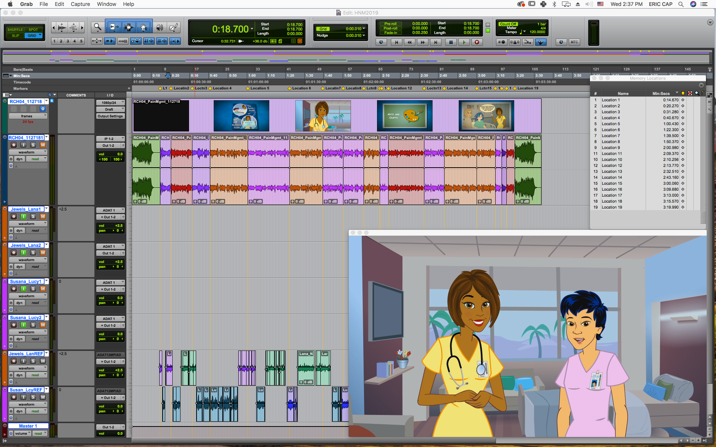Click the green Play transport button

(464, 42)
